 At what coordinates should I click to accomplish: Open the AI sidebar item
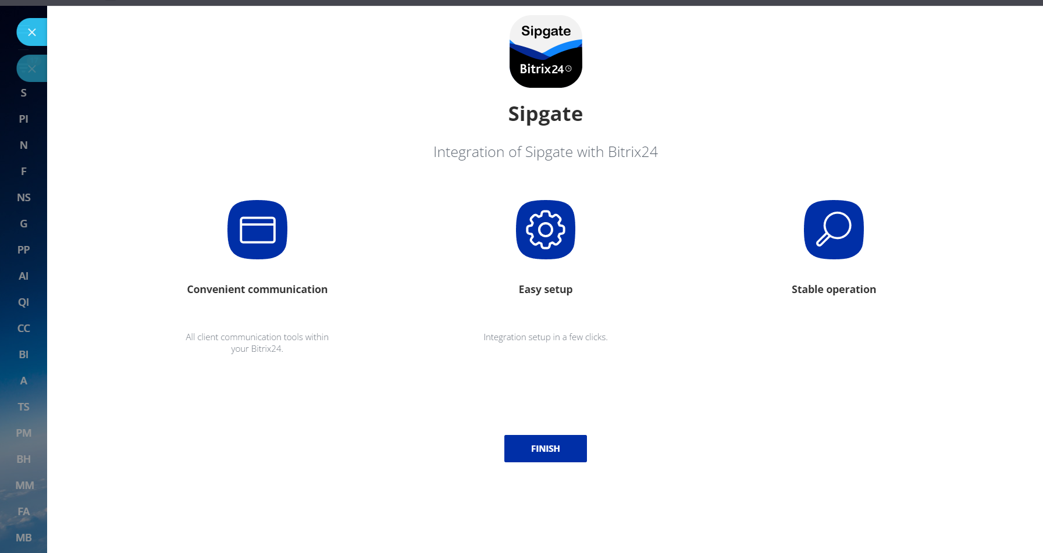(x=24, y=276)
